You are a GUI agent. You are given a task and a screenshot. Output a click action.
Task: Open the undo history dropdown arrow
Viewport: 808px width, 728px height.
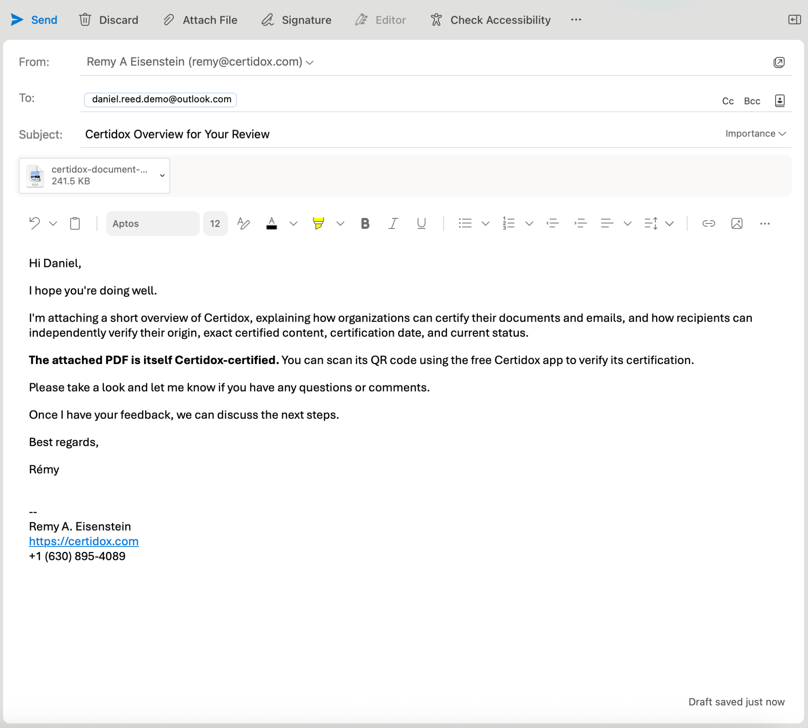pos(53,223)
